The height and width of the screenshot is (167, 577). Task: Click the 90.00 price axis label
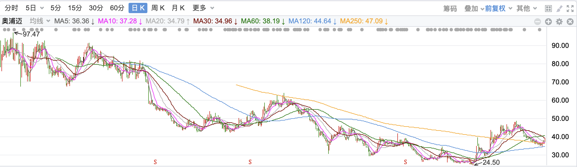(x=560, y=46)
